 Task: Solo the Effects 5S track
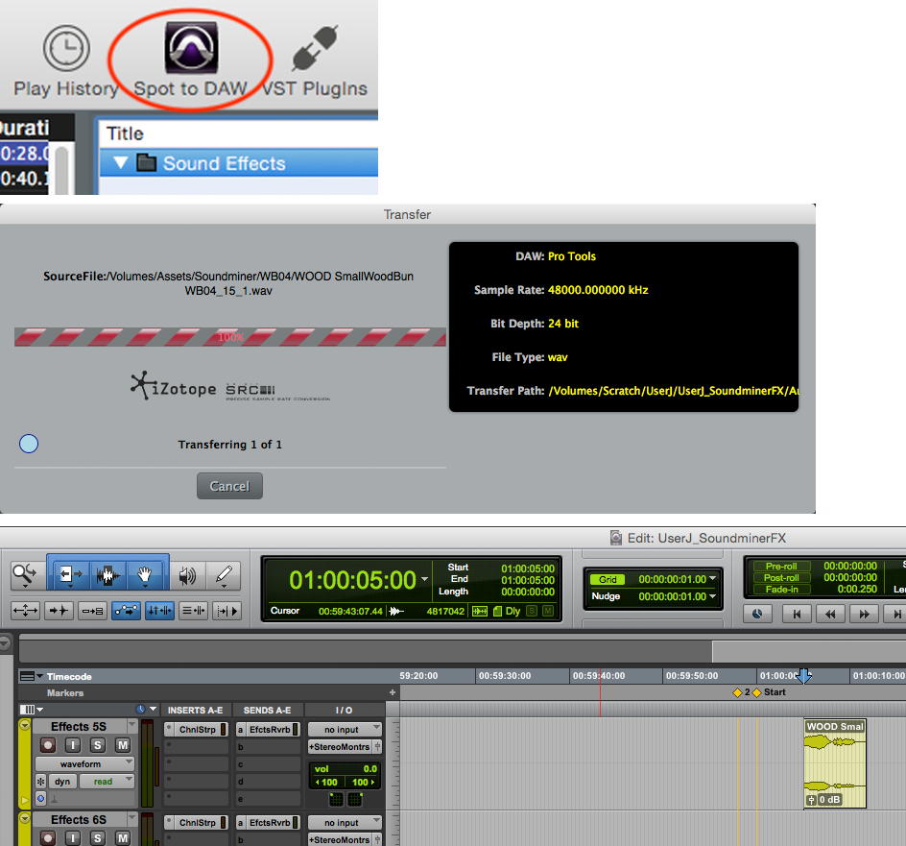pos(98,745)
